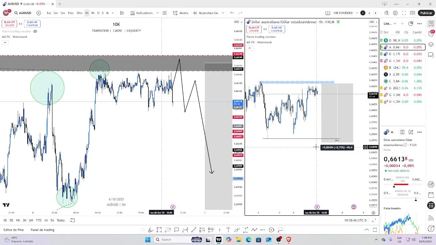The width and height of the screenshot is (436, 245).
Task: Select the brush tool in drawing toolbar
Action: [151, 230]
